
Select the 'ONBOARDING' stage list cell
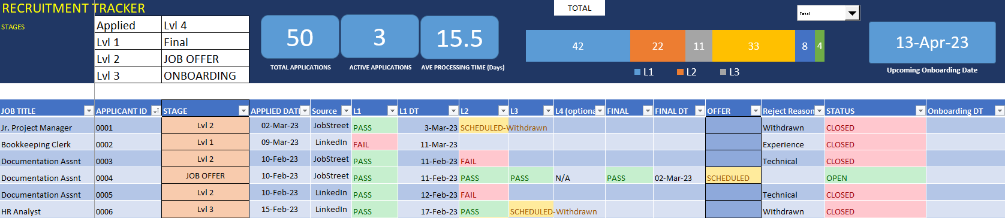point(205,75)
